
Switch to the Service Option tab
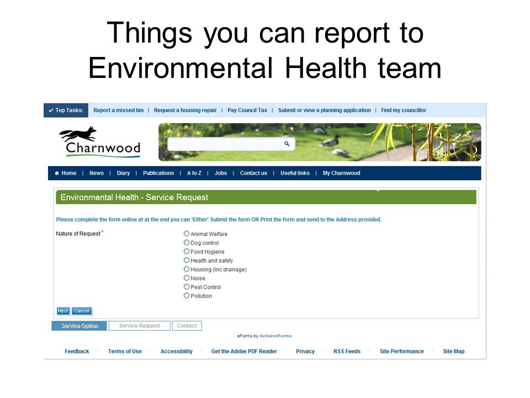(x=79, y=326)
